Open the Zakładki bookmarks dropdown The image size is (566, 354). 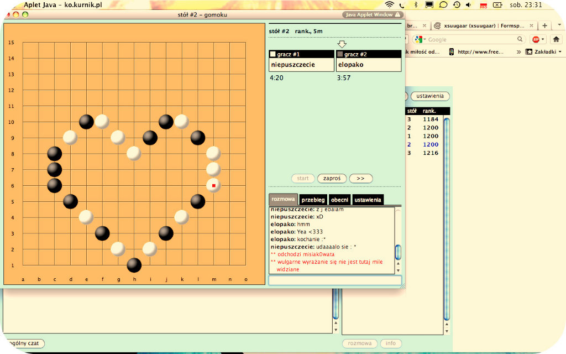[x=544, y=51]
